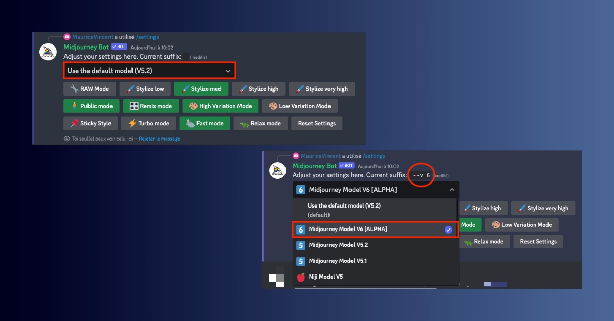Click the rabbit icon on Fast mode

tap(190, 123)
